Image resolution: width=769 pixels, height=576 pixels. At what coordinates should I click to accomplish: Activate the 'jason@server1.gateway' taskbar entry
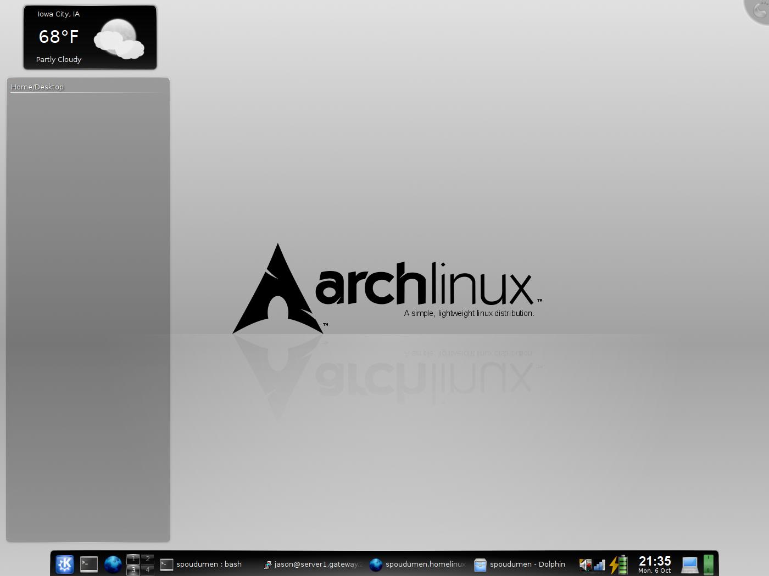click(x=312, y=564)
